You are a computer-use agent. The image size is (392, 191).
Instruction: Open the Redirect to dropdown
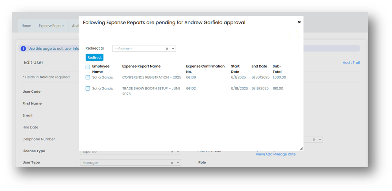pyautogui.click(x=173, y=49)
